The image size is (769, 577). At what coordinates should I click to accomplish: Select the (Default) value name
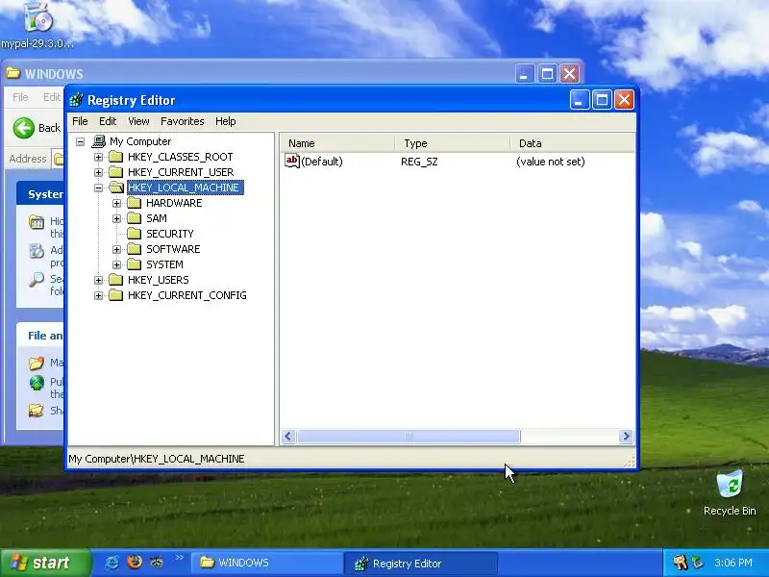[x=322, y=162]
